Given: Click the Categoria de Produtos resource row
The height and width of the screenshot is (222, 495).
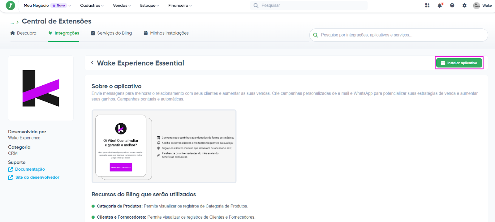Looking at the screenshot, I should tap(286, 206).
